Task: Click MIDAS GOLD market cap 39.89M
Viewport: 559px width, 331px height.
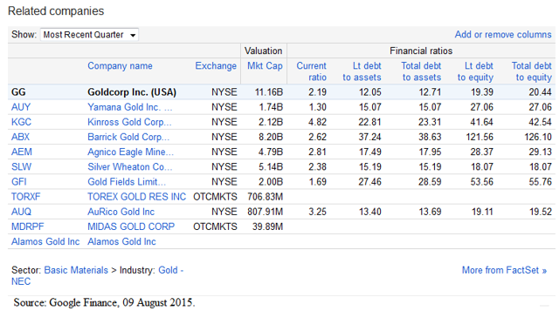Action: tap(268, 226)
